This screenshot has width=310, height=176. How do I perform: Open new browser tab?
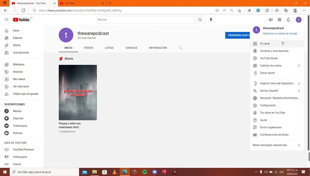coord(110,4)
